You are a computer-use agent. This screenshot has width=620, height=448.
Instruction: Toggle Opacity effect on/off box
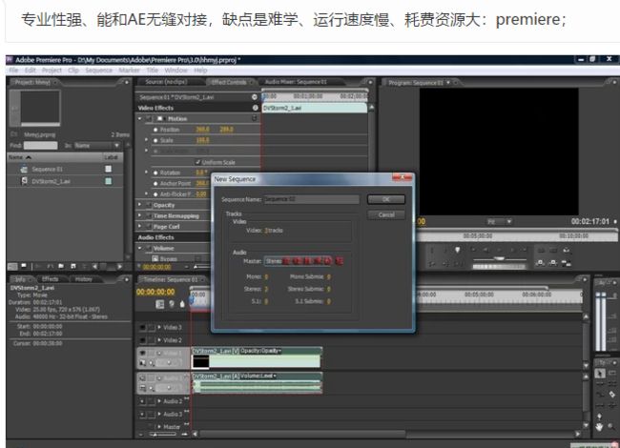coord(149,205)
